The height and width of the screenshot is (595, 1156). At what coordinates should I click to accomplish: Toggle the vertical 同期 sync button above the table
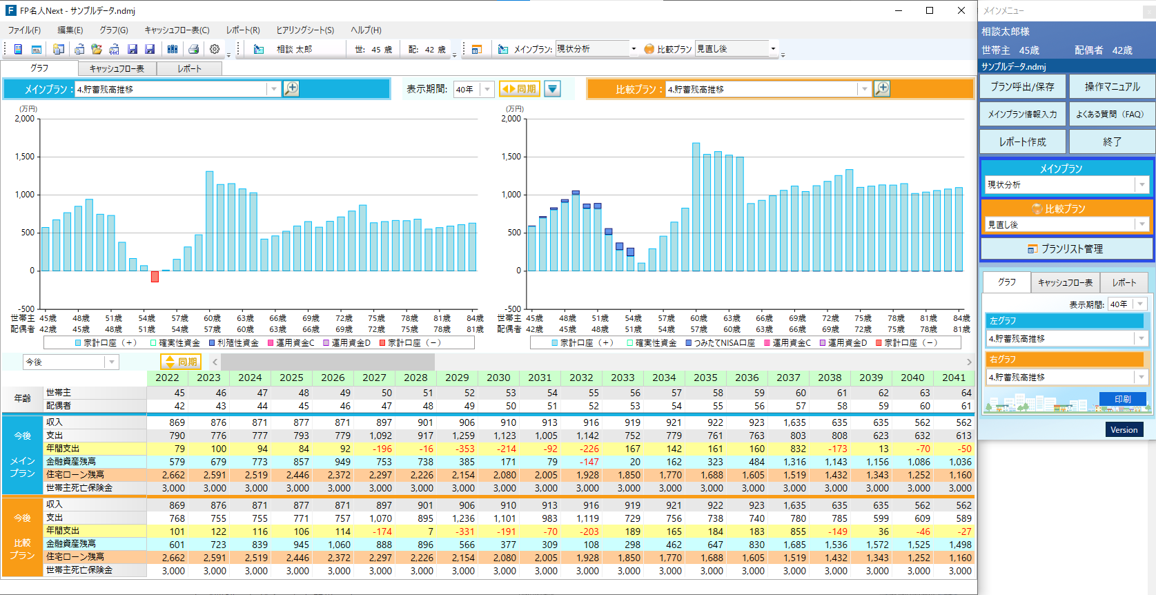[x=180, y=362]
